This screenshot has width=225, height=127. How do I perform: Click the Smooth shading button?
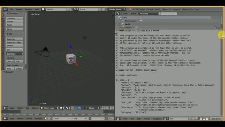10,61
